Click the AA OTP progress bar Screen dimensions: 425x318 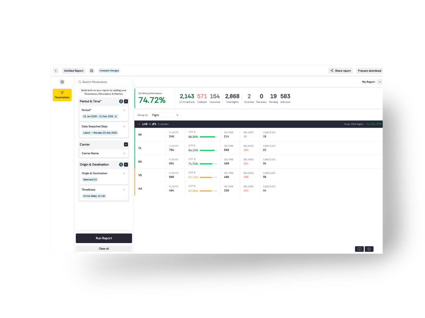209,191
